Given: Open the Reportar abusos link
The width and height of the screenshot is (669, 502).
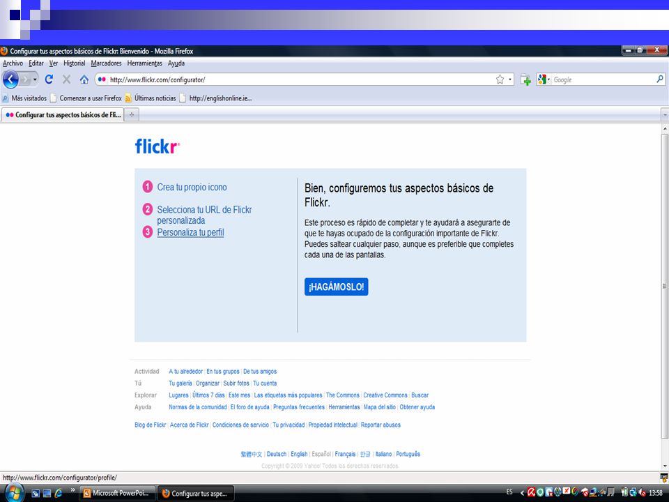Looking at the screenshot, I should pos(380,425).
